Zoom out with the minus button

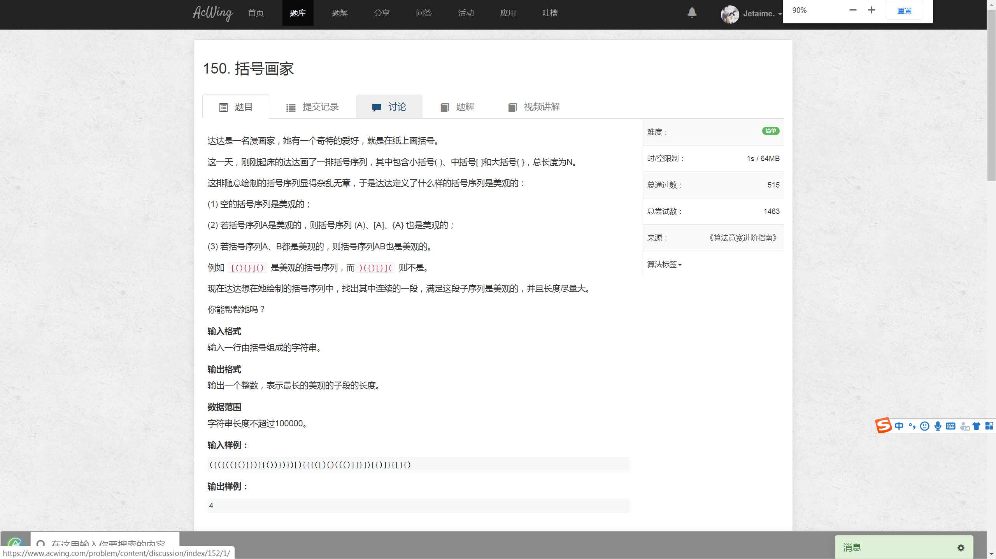pos(853,10)
